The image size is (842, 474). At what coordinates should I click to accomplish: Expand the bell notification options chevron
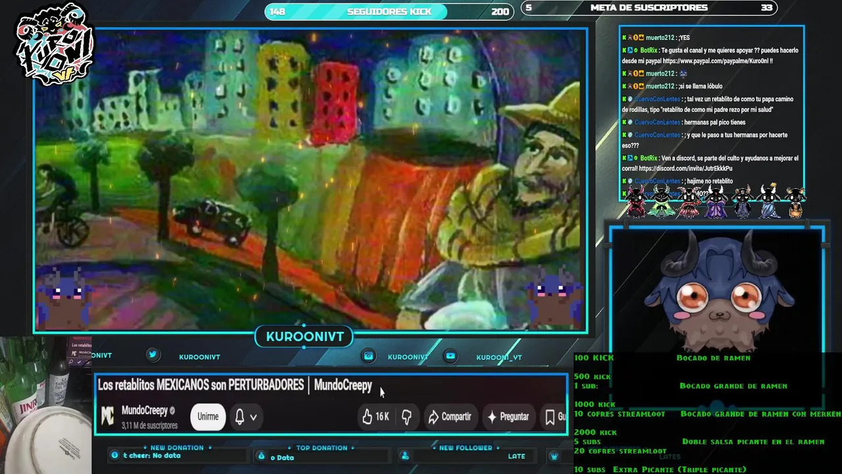pyautogui.click(x=253, y=417)
